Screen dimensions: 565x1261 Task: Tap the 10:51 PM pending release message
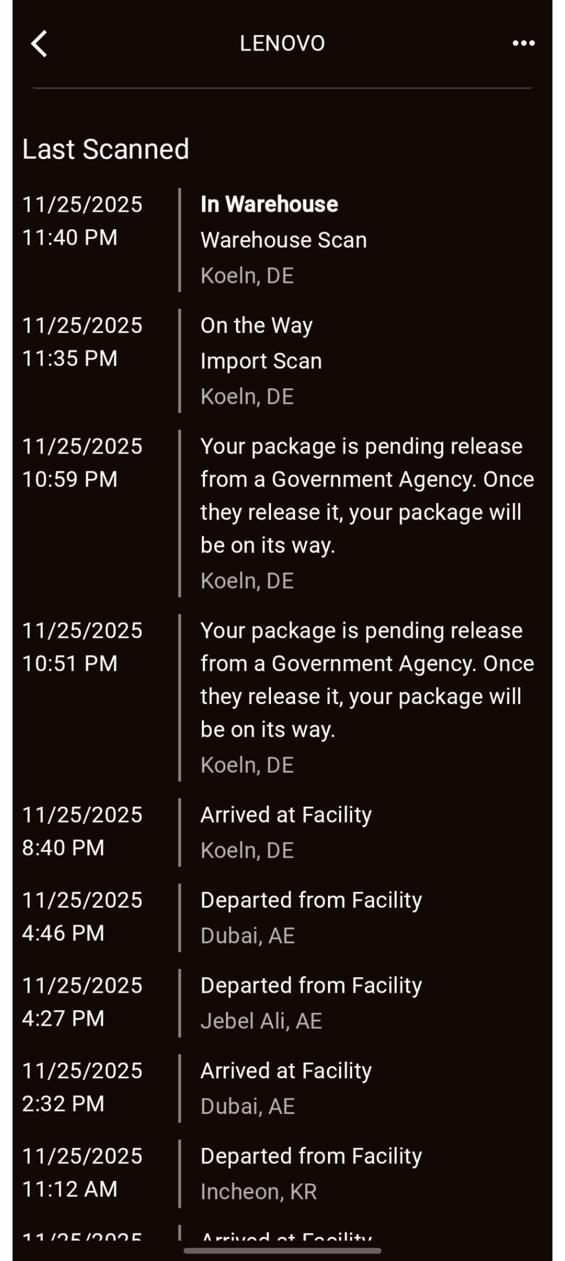pyautogui.click(x=366, y=680)
